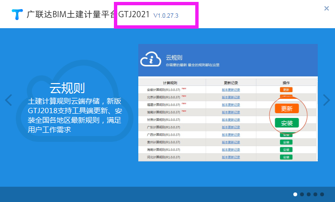Select the first white pagination dot

point(295,194)
